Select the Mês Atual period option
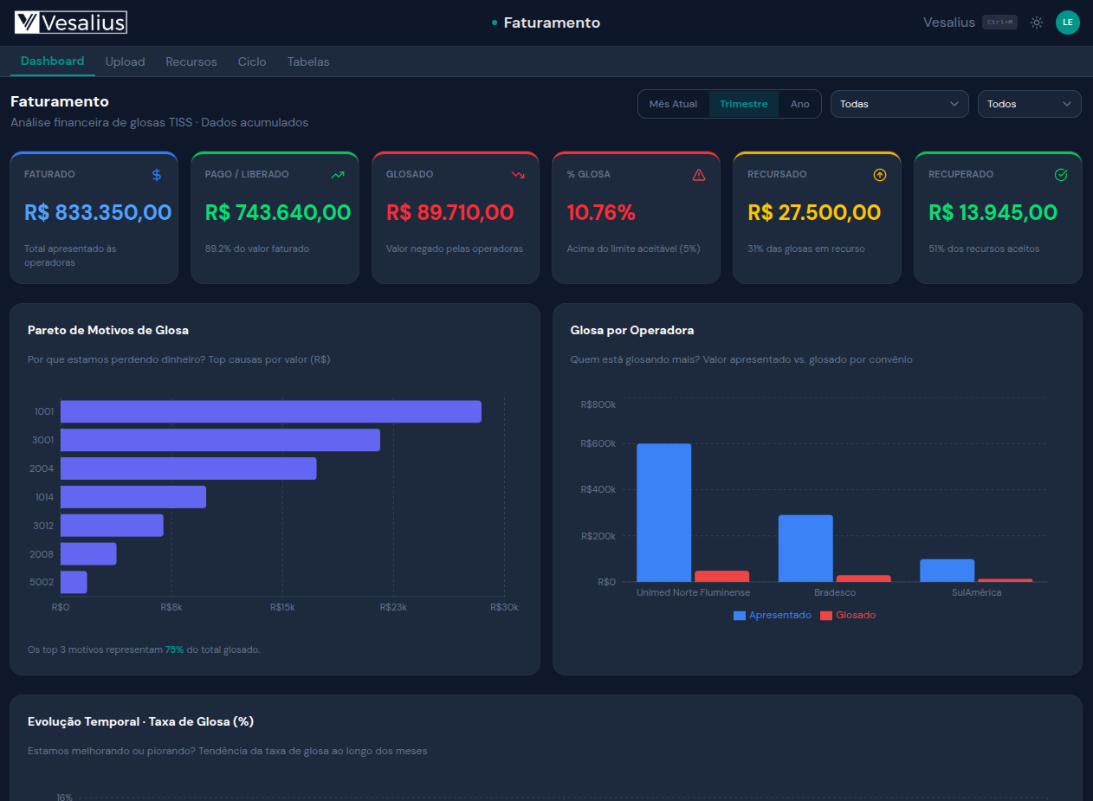The height and width of the screenshot is (801, 1093). coord(673,103)
